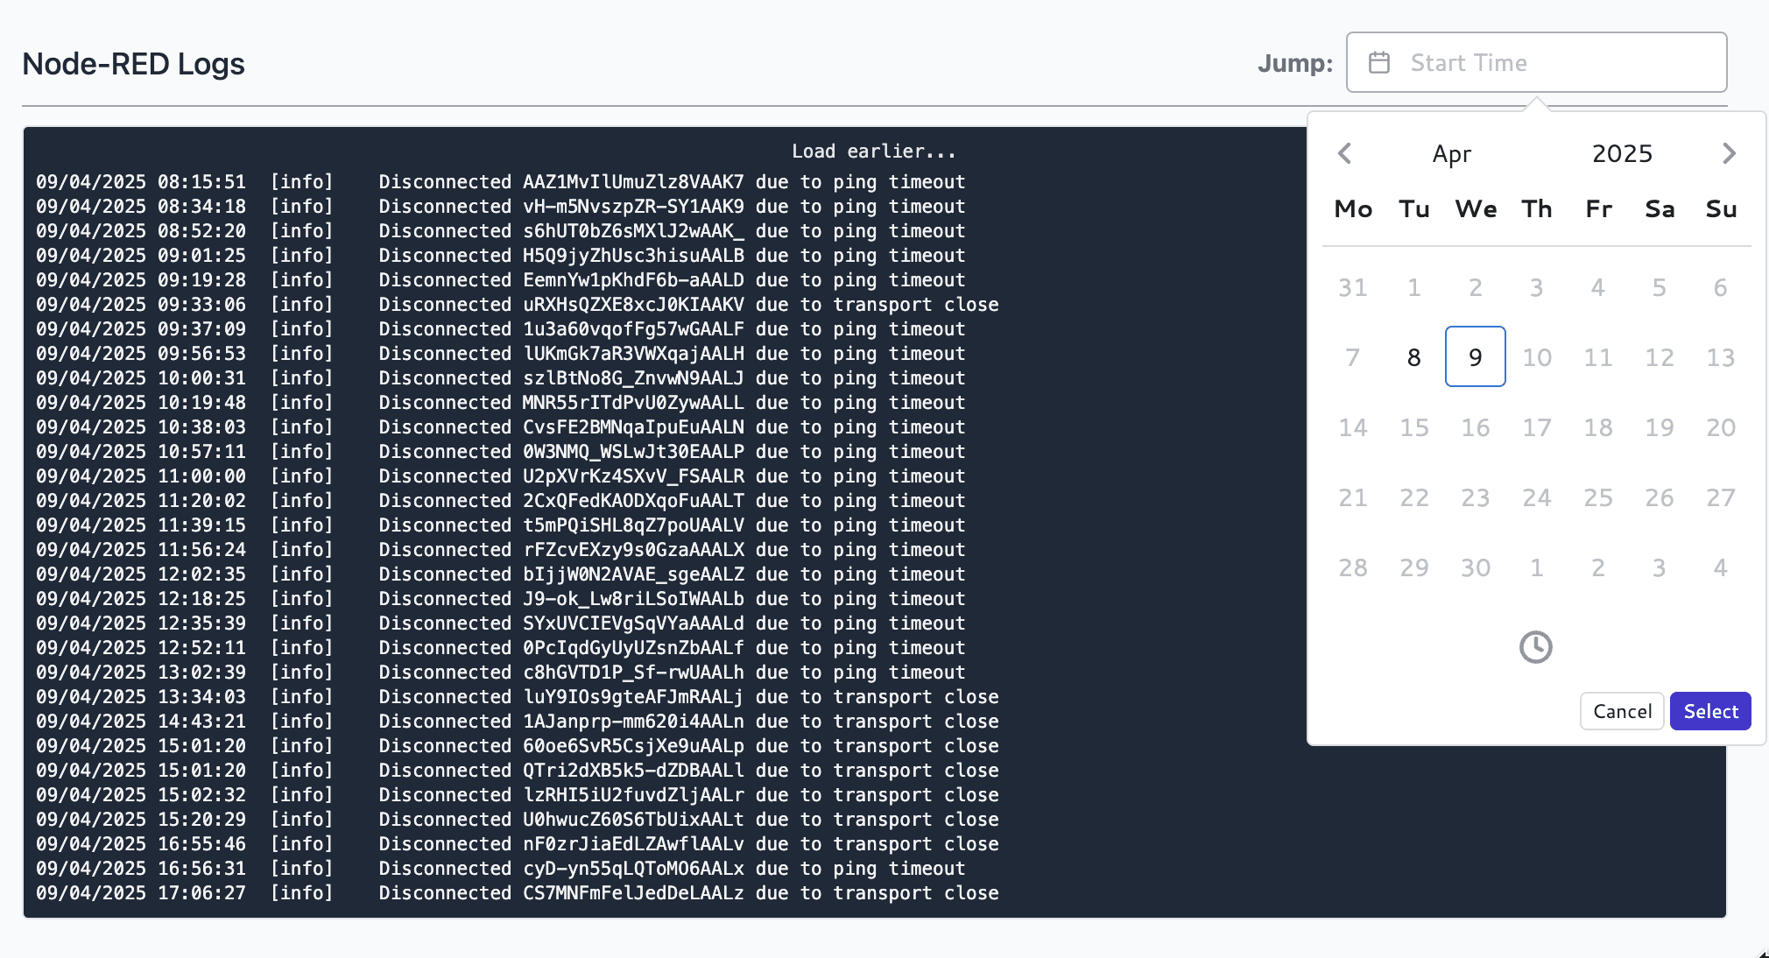1769x958 pixels.
Task: Click the Apr month label
Action: (x=1451, y=153)
